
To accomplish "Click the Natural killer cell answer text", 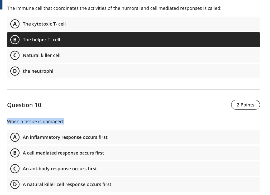I will [41, 55].
